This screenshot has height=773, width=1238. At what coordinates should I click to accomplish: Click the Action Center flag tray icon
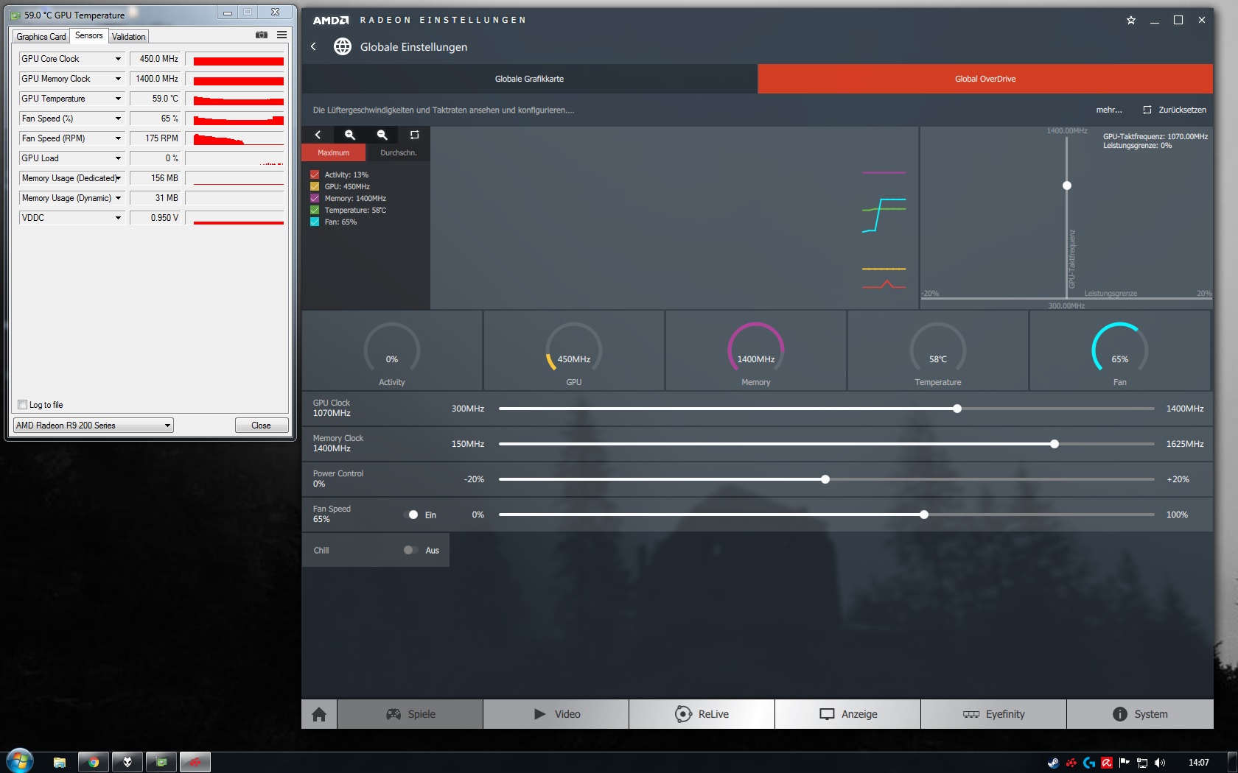1125,763
